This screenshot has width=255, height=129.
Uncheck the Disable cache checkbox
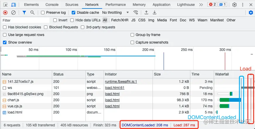click(x=73, y=13)
